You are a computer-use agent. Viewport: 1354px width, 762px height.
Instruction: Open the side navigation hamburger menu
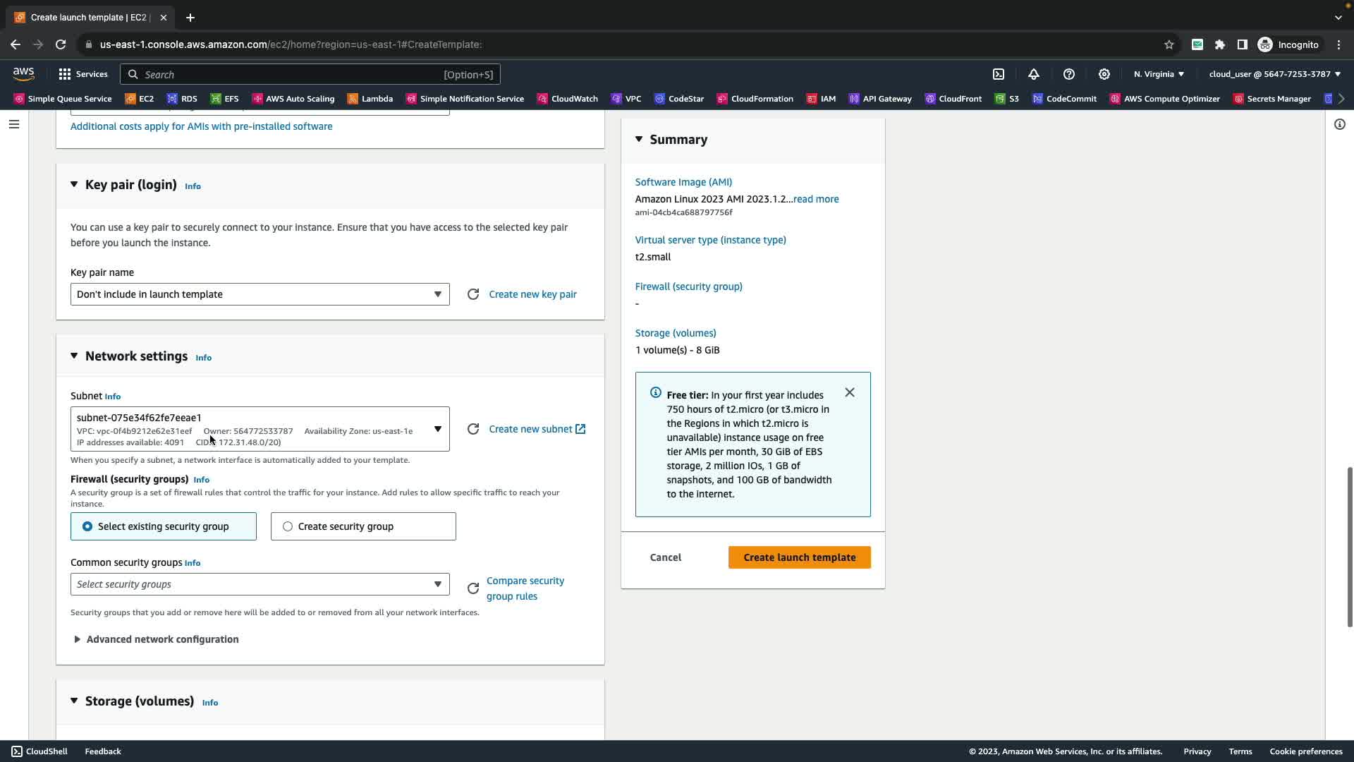(14, 124)
